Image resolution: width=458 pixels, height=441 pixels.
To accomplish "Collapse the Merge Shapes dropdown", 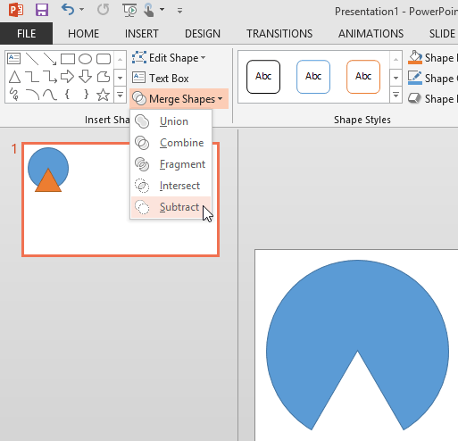I will tap(179, 98).
